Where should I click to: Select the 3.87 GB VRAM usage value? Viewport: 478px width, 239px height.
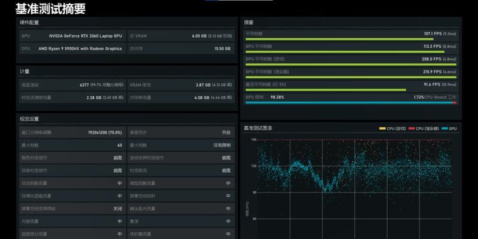pyautogui.click(x=203, y=85)
